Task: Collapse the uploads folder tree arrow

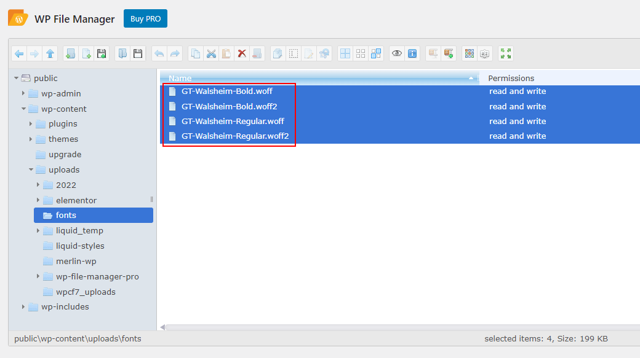Action: click(x=31, y=170)
